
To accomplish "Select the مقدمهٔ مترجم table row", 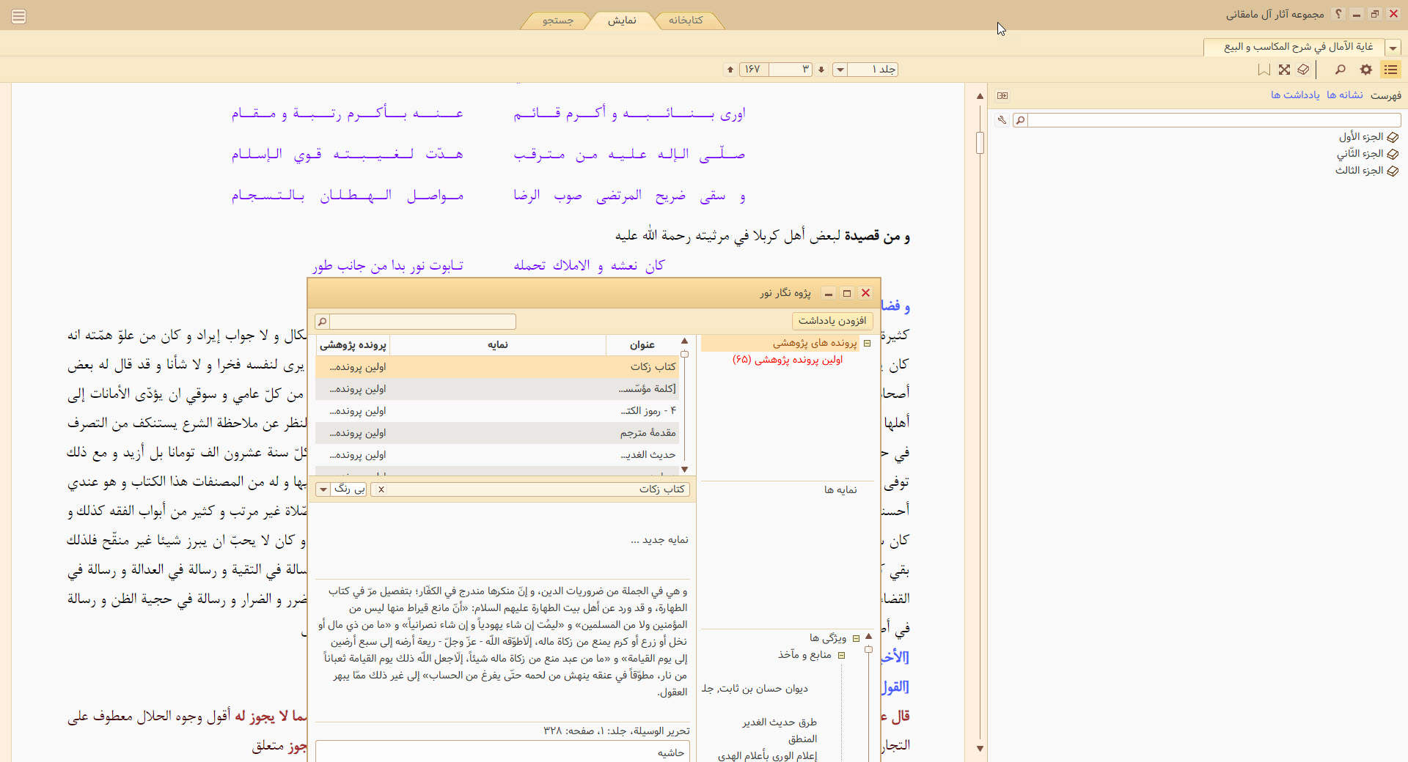I will 497,433.
